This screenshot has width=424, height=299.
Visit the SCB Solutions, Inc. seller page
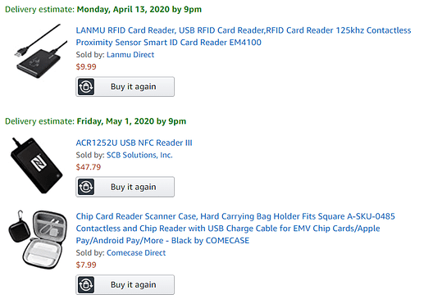(x=139, y=155)
